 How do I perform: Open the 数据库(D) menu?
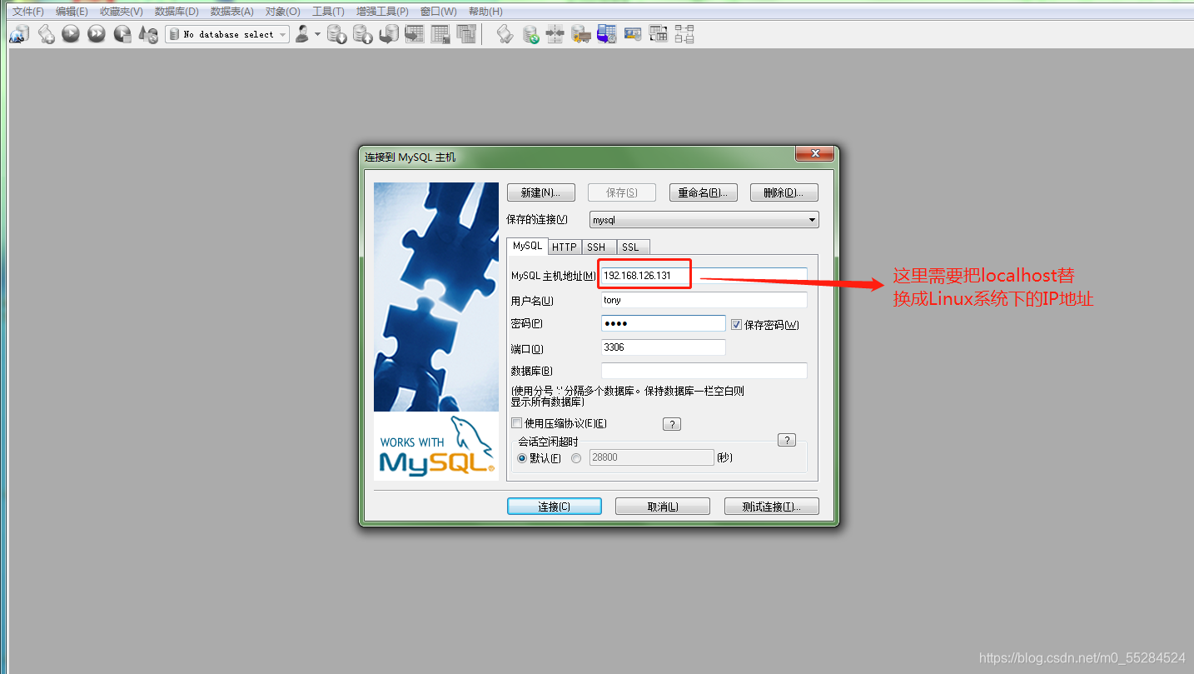[177, 12]
